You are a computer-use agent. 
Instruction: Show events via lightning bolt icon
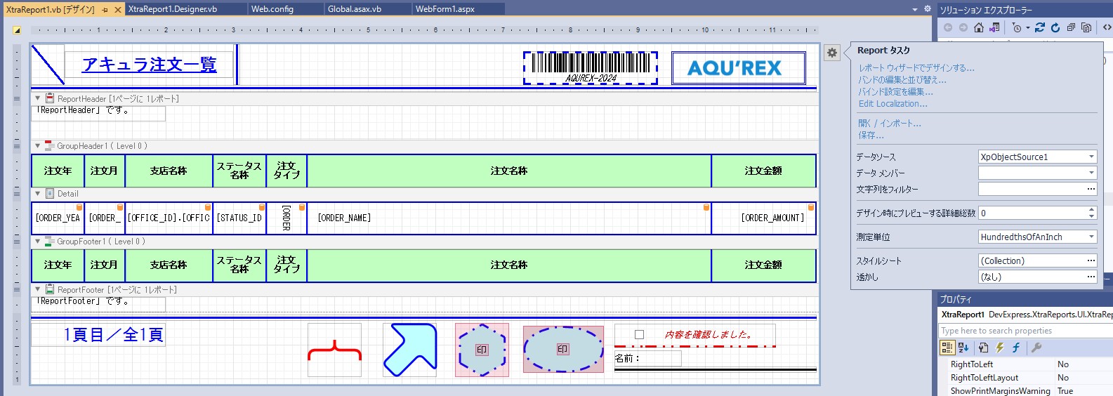coord(999,348)
